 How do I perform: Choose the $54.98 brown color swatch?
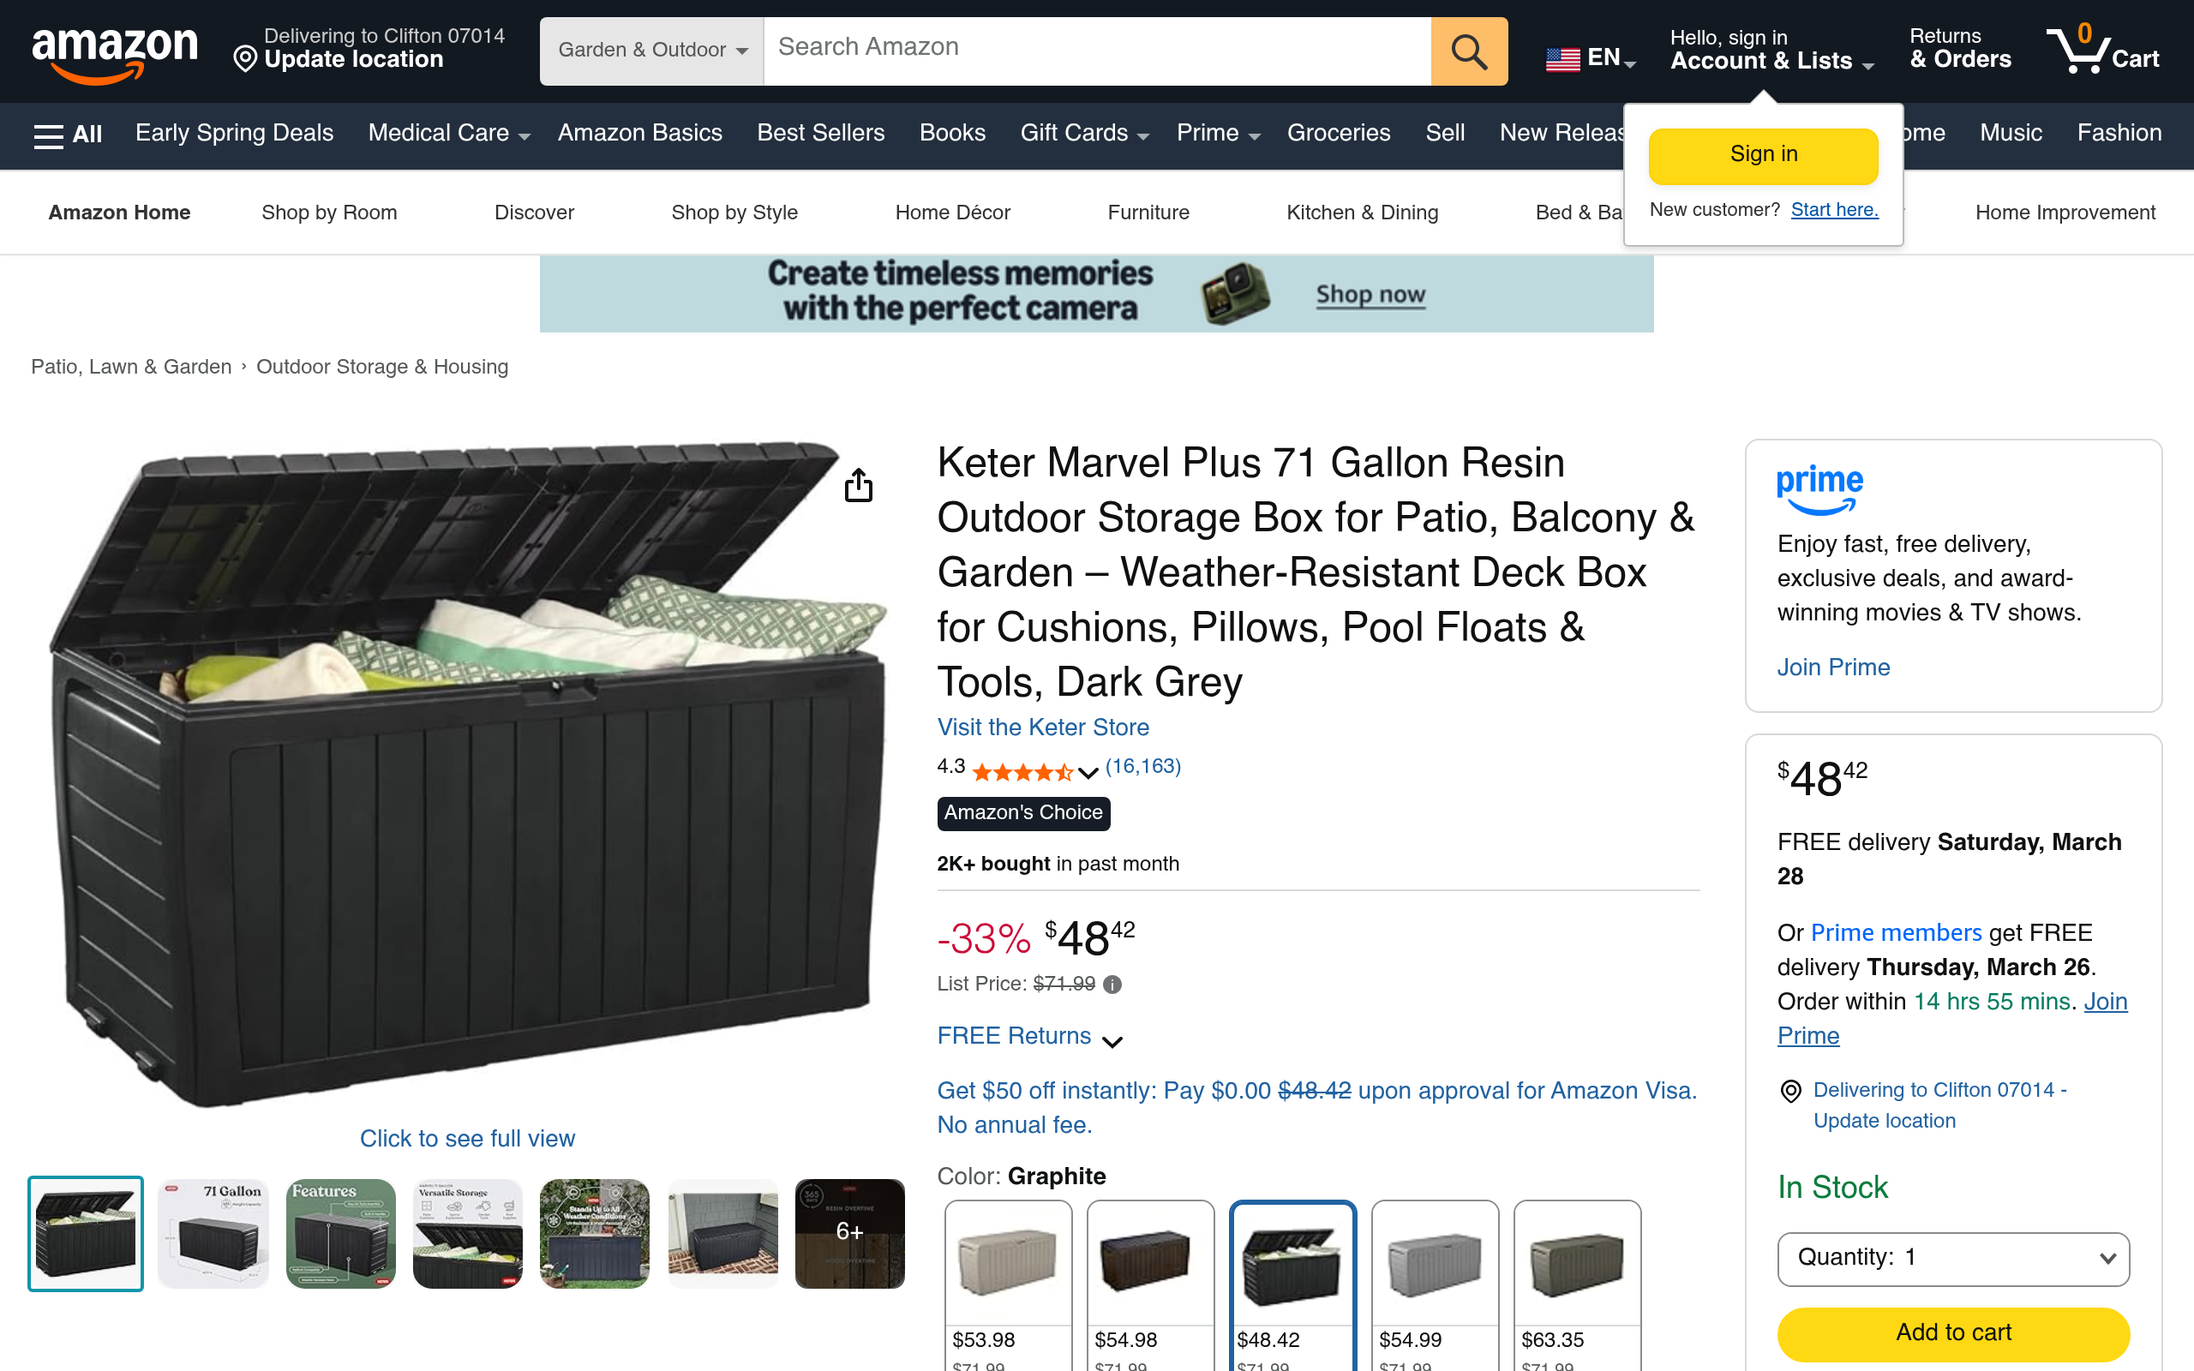tap(1149, 1284)
